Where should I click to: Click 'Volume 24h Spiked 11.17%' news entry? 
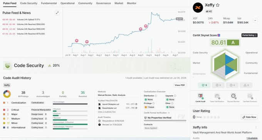tap(29, 20)
